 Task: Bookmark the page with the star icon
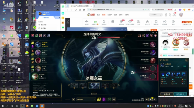tap(84, 10)
